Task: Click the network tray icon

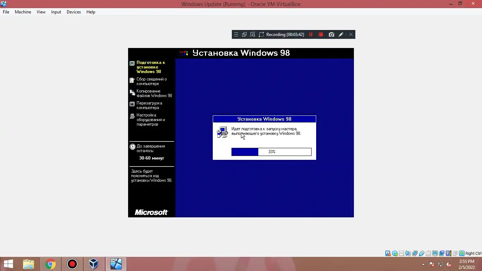Action: point(440,264)
